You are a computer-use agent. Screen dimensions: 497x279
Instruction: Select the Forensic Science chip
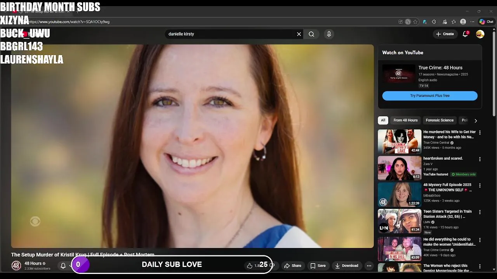coord(440,120)
